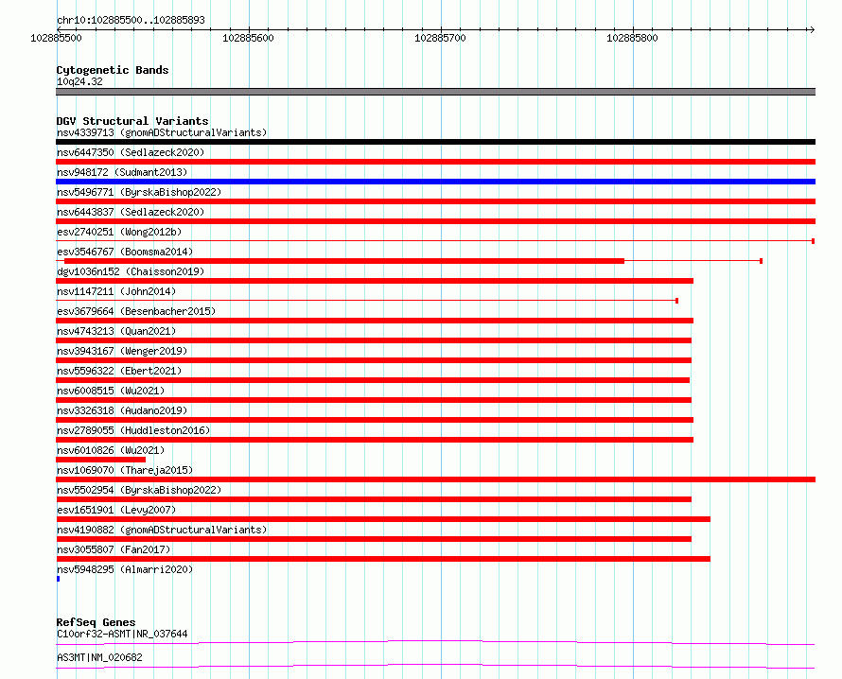Image resolution: width=842 pixels, height=679 pixels.
Task: Click the red end marker of esv3546767 thin line
Action: 761,261
